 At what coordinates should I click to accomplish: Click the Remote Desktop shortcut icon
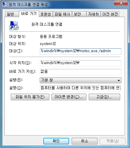click(x=14, y=25)
